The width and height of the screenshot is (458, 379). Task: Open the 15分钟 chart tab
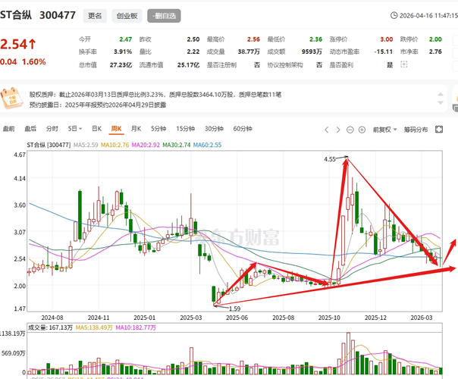click(x=186, y=129)
